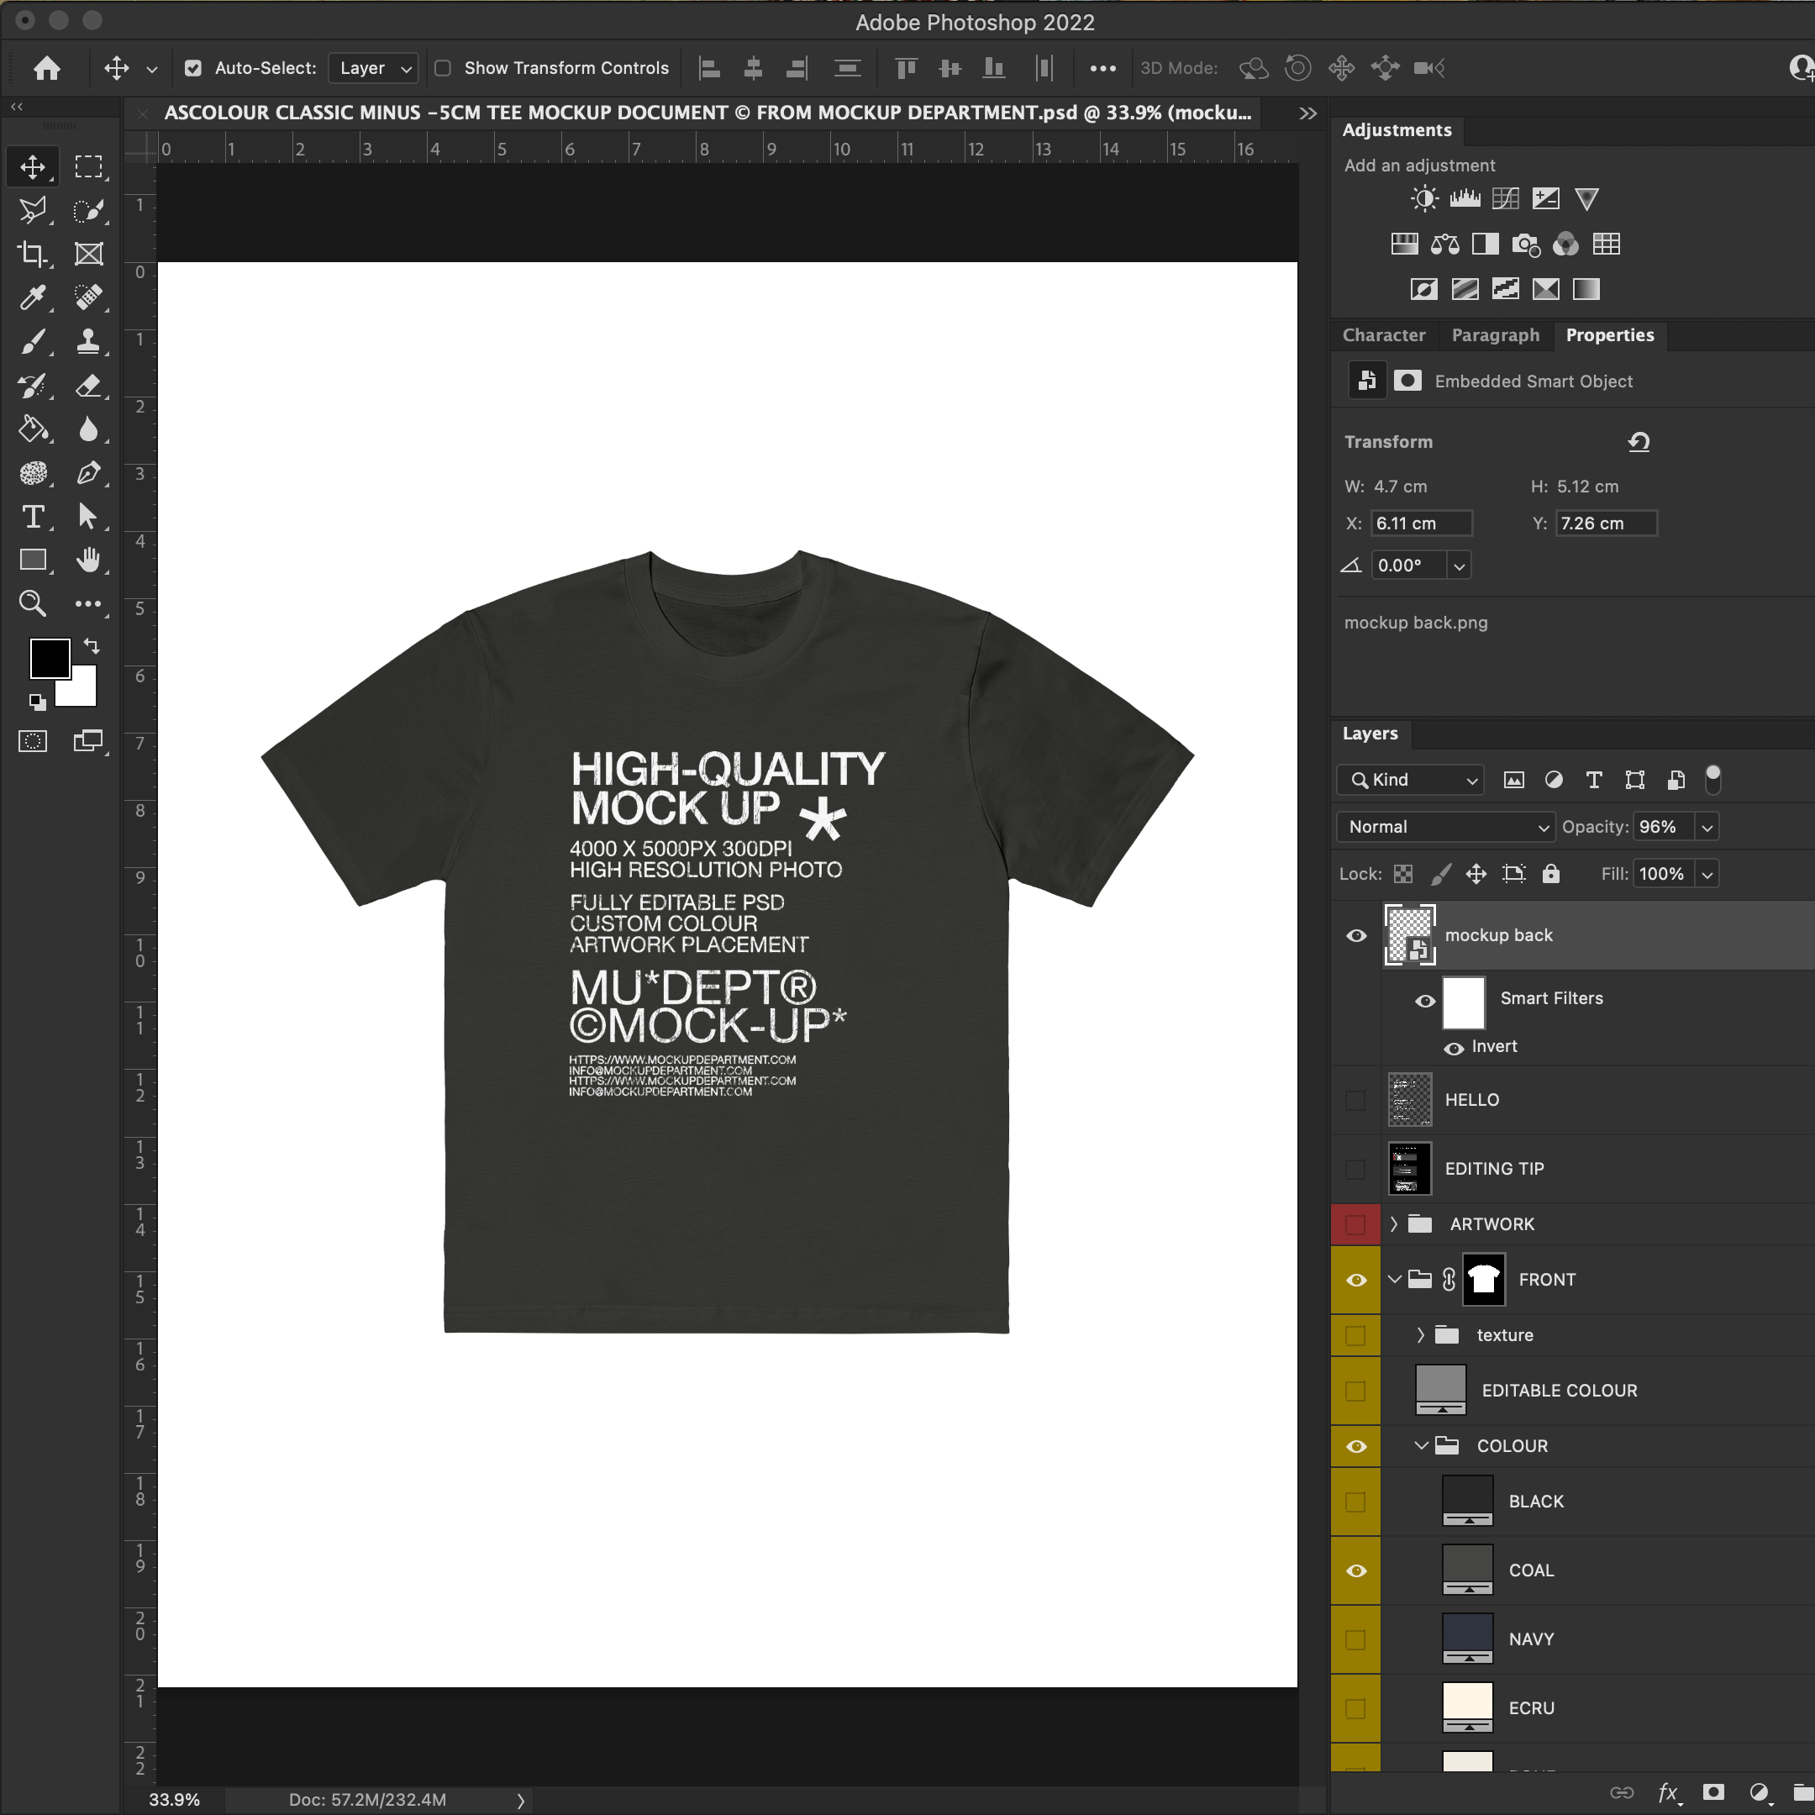Select the Hand tool
Viewport: 1815px width, 1815px height.
[x=88, y=560]
